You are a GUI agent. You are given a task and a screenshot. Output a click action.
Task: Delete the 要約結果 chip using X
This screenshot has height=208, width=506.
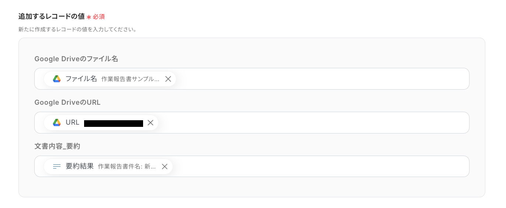(165, 166)
